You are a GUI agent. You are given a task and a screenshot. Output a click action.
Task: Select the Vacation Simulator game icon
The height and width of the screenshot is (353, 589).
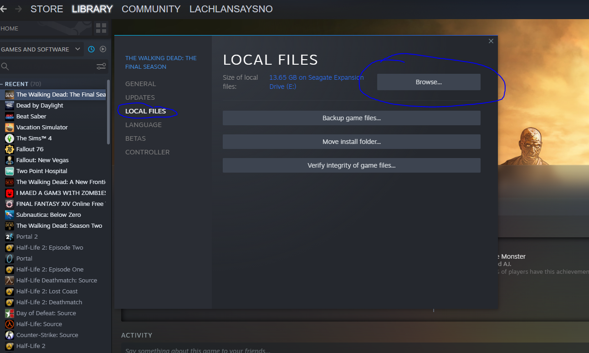(x=10, y=127)
